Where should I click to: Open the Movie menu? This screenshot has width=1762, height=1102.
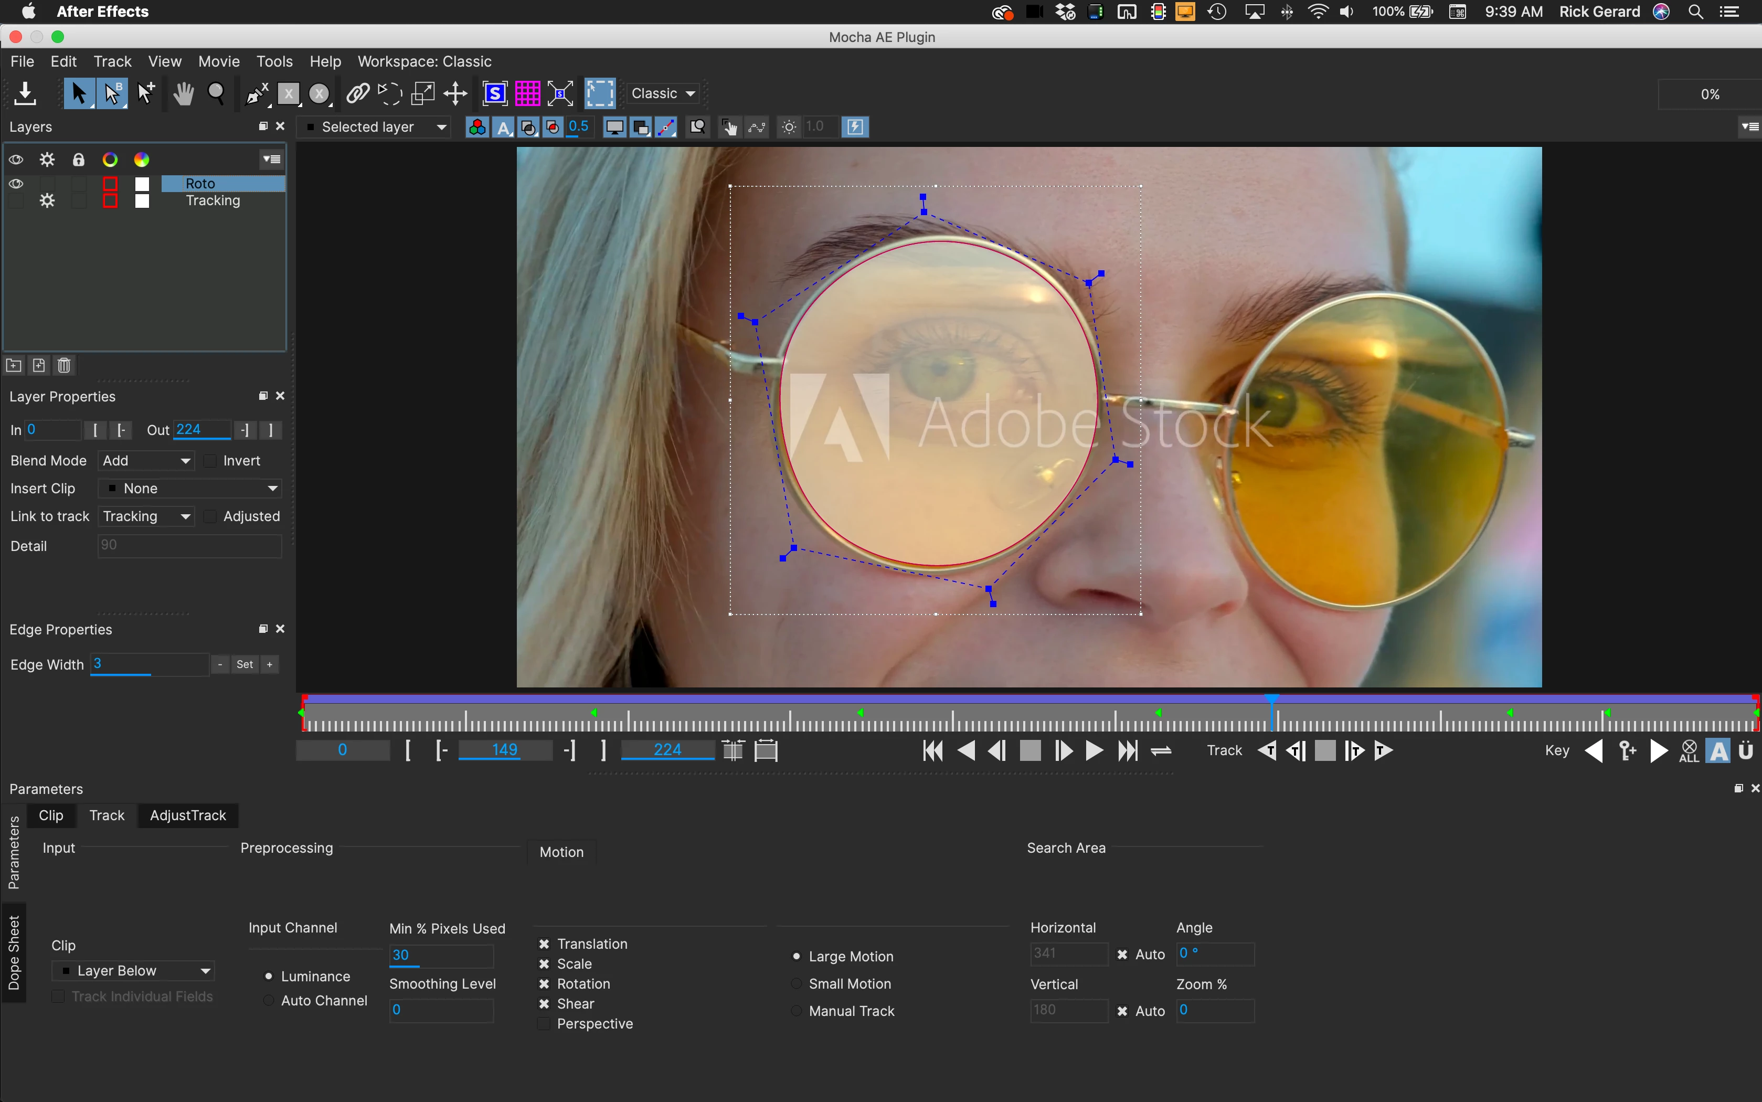[x=219, y=61]
